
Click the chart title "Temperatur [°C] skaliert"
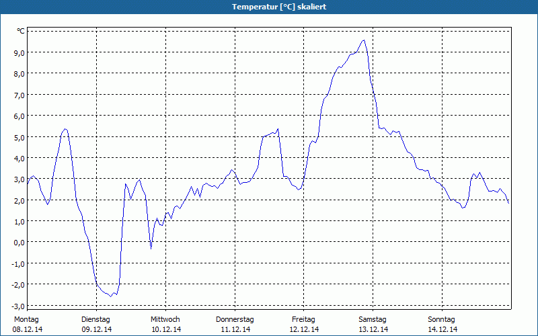tap(279, 7)
